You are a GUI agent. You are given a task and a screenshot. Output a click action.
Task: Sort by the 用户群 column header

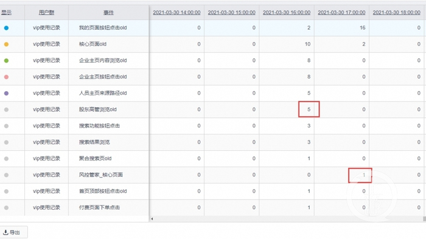tap(46, 13)
